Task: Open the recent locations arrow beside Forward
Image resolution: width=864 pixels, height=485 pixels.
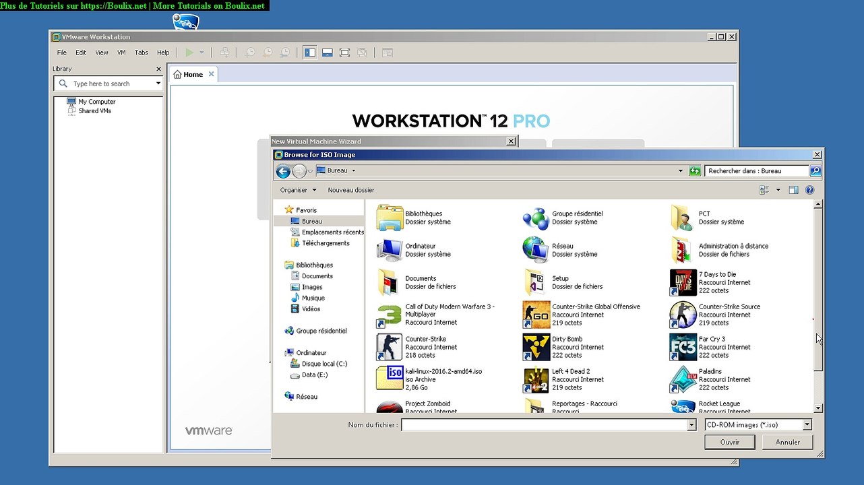Action: tap(311, 172)
